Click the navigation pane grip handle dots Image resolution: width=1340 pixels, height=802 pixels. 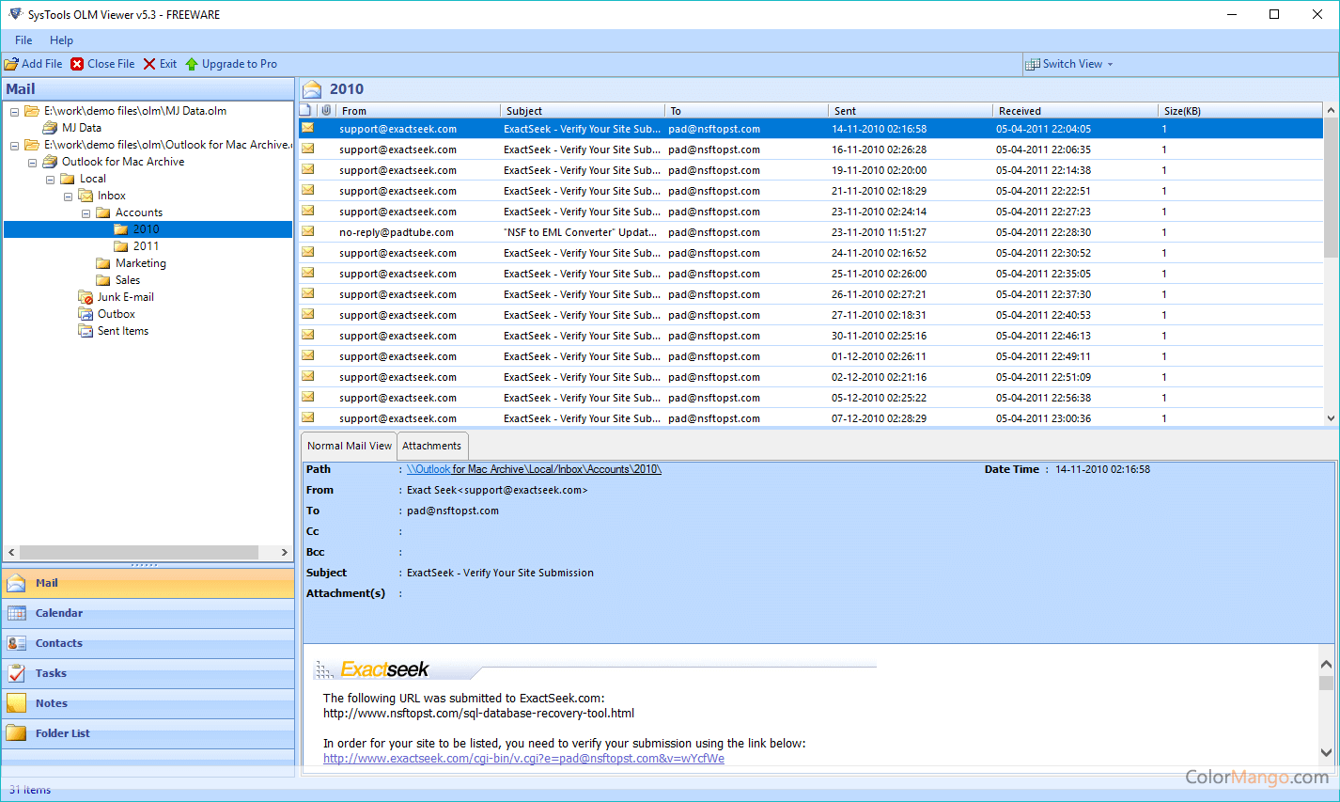145,565
